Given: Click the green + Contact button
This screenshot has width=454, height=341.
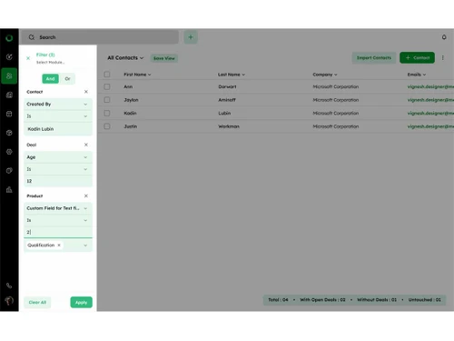Looking at the screenshot, I should point(417,57).
